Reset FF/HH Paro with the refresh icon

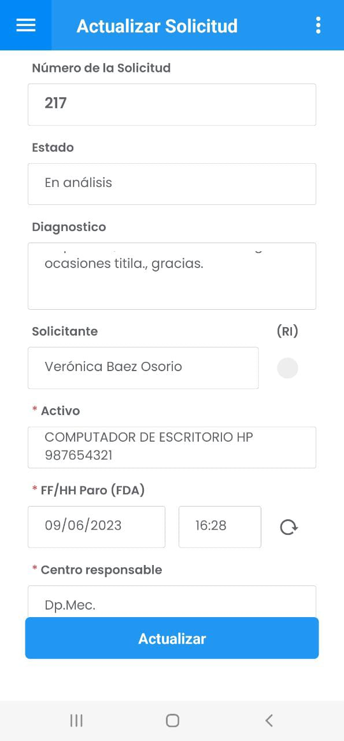(x=288, y=527)
